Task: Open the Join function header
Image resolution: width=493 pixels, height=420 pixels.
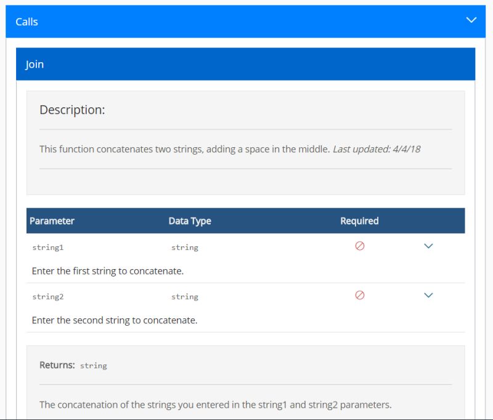Action: (245, 64)
